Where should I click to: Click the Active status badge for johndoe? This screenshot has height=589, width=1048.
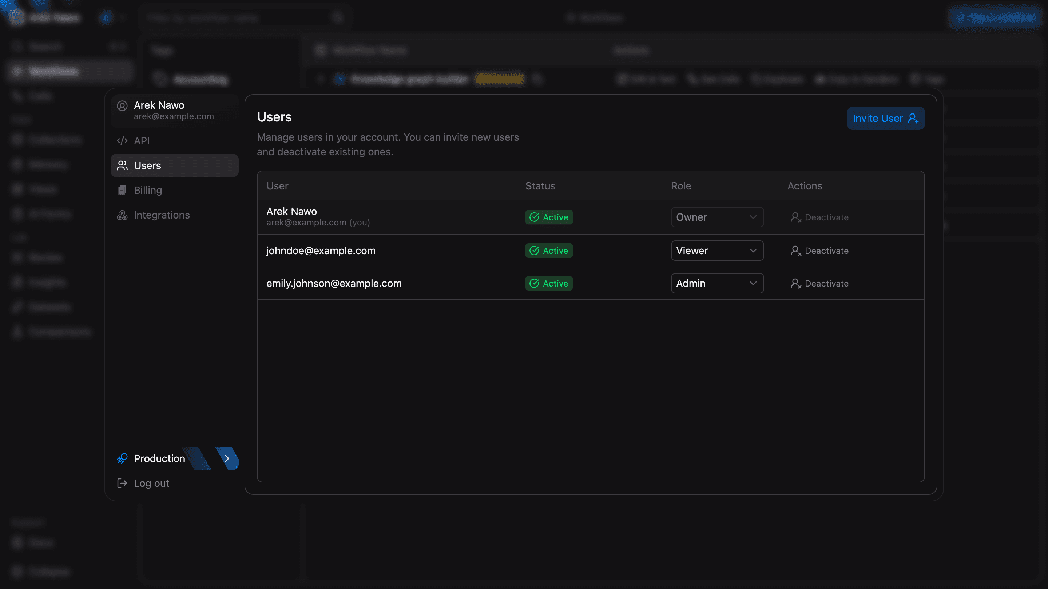[549, 251]
